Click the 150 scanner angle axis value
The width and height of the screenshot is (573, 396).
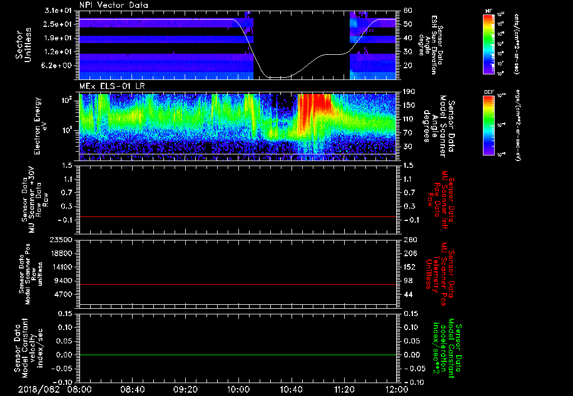[410, 106]
